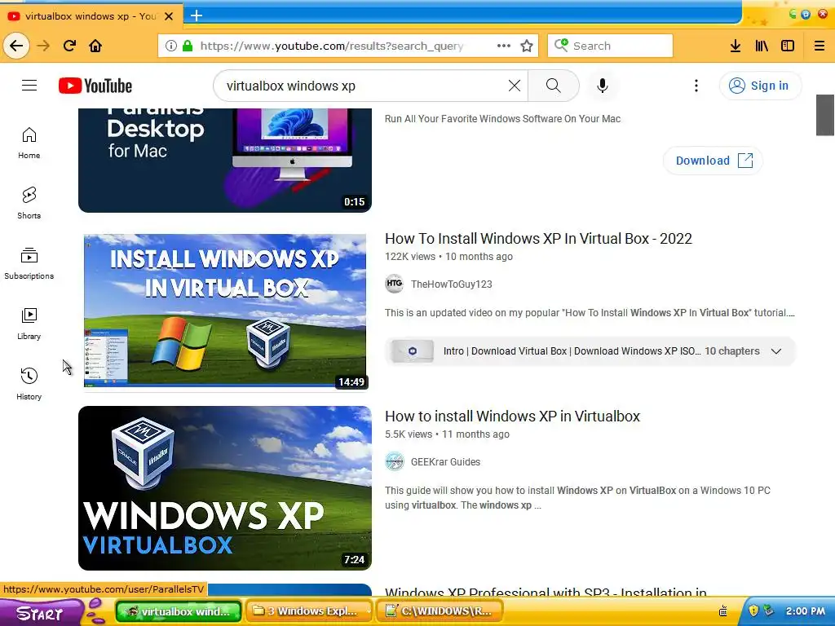Visit GEEKrar Guides channel name
The height and width of the screenshot is (626, 835).
pyautogui.click(x=445, y=462)
